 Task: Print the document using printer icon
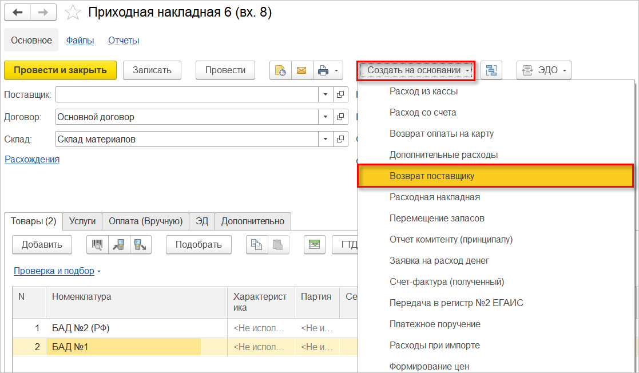click(x=323, y=70)
